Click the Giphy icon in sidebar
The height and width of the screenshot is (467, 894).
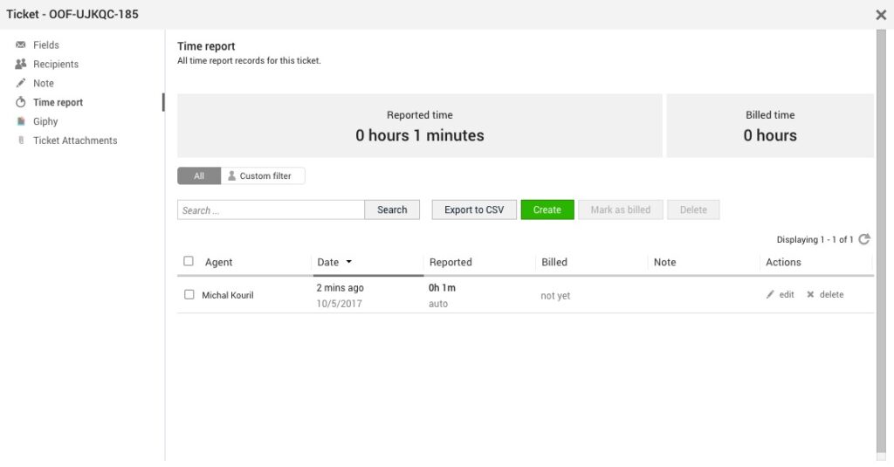click(21, 121)
